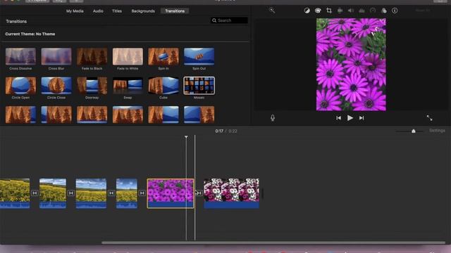This screenshot has width=451, height=253.
Task: Switch to Transitions tab
Action: click(175, 11)
